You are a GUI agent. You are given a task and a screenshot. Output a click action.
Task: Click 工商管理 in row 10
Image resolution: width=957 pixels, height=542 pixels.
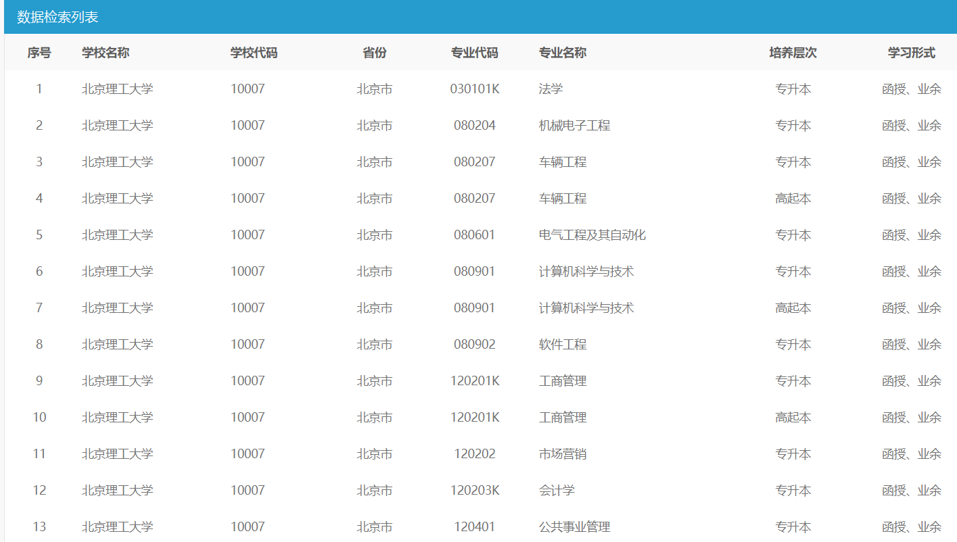click(563, 417)
